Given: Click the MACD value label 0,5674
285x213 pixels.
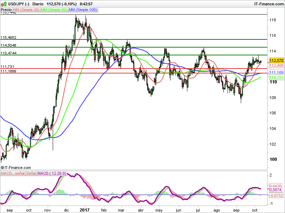Looking at the screenshot, I should [275, 190].
